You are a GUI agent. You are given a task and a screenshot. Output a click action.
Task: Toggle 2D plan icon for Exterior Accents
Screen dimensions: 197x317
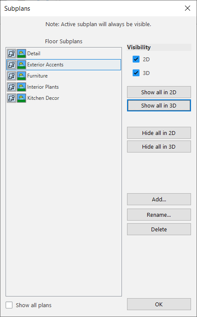click(x=12, y=65)
